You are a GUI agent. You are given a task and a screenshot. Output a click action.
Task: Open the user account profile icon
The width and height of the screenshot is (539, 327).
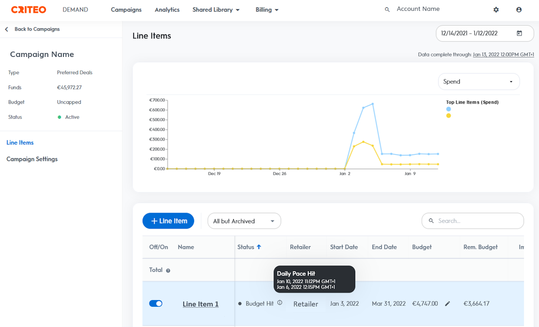519,10
